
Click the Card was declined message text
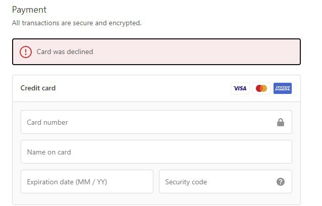(65, 52)
